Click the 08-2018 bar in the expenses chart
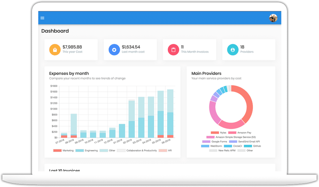Viewport: 319px width, 187px height. tap(74, 126)
